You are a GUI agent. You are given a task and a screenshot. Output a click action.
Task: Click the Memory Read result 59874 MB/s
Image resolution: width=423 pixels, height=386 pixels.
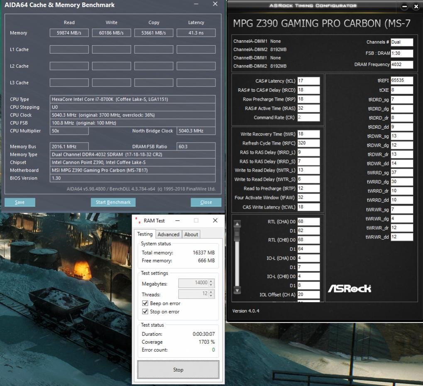point(69,33)
